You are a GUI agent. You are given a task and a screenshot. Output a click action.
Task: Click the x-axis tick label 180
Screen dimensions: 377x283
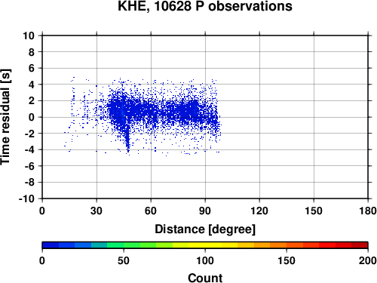point(367,211)
